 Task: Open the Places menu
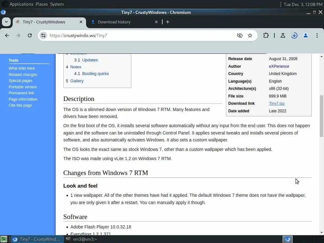pyautogui.click(x=41, y=4)
